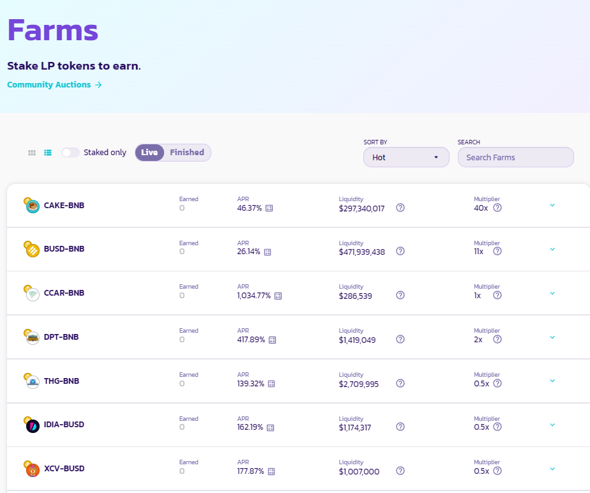
Task: Show multiplier help for IDIA-BUSD
Action: click(497, 427)
